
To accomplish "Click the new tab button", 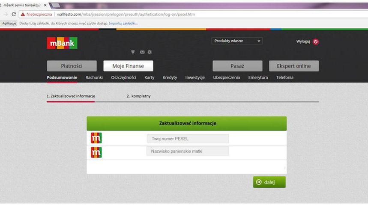I will click(55, 5).
